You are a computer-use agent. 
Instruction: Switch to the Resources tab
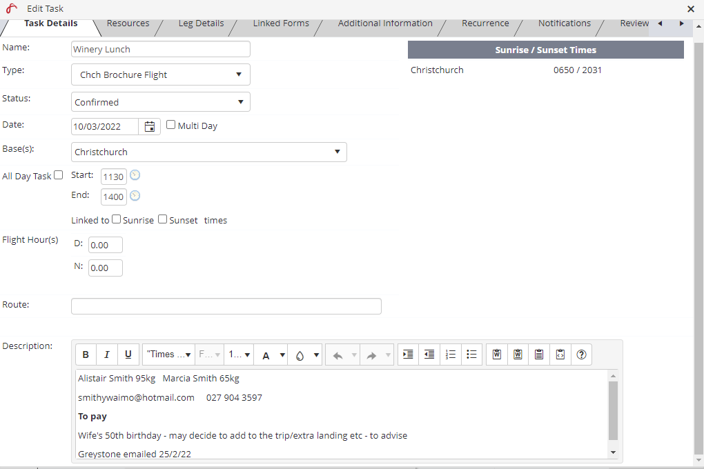tap(128, 23)
